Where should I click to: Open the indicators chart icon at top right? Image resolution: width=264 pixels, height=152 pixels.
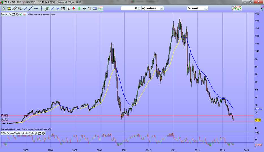(x=237, y=8)
